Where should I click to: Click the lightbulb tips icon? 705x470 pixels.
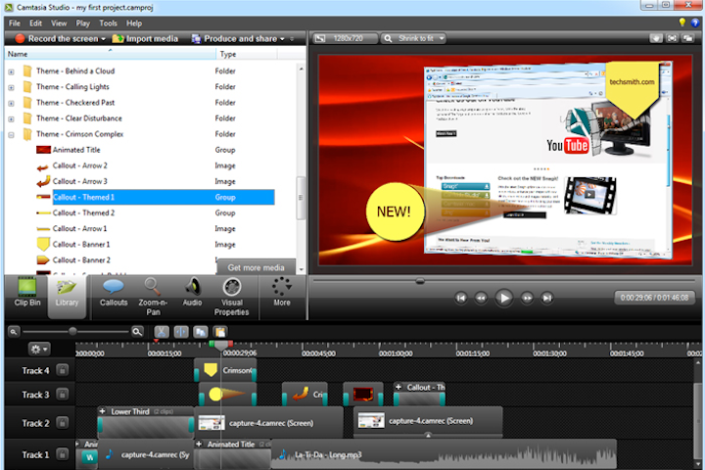tap(682, 23)
